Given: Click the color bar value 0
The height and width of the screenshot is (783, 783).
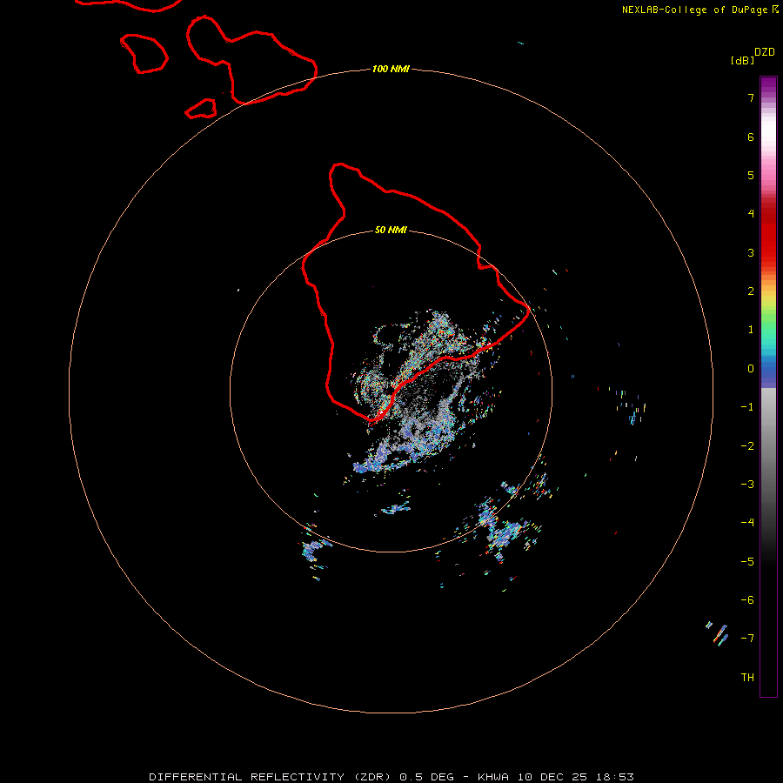Looking at the screenshot, I should 751,369.
